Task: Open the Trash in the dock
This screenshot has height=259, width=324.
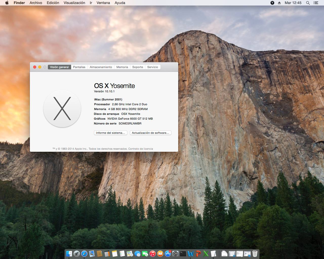Action: click(x=255, y=253)
